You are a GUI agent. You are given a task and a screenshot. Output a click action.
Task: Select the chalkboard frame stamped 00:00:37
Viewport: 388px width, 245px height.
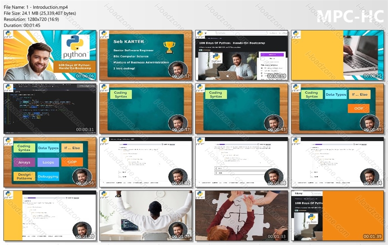pos(146,109)
